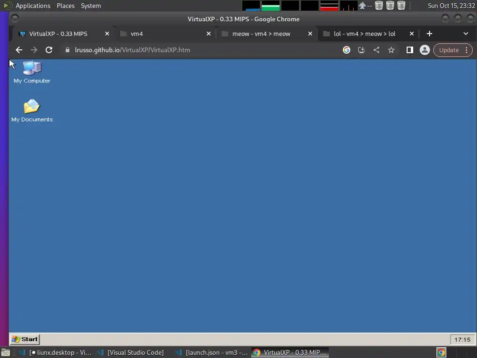Screen dimensions: 477x358
Task: Close the vm4 tab
Action: tap(209, 34)
